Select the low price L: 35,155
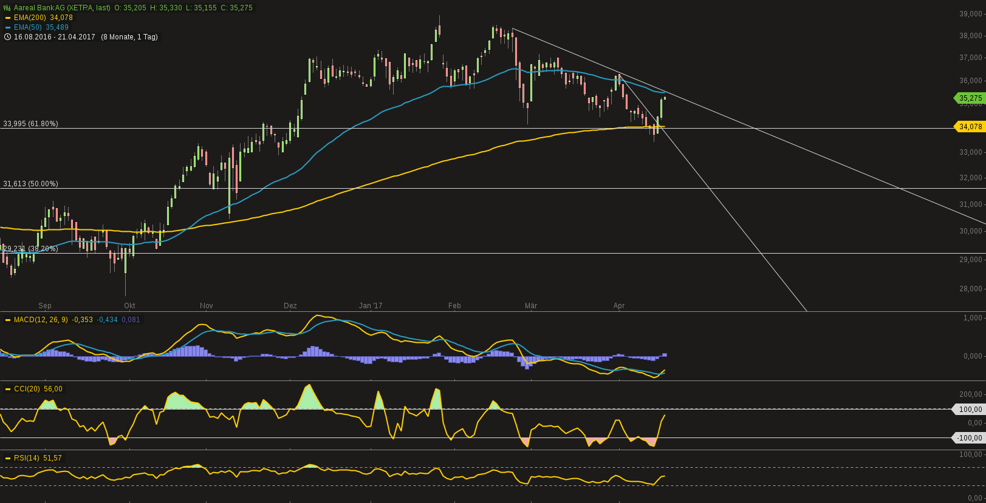The height and width of the screenshot is (503, 986). coord(201,8)
